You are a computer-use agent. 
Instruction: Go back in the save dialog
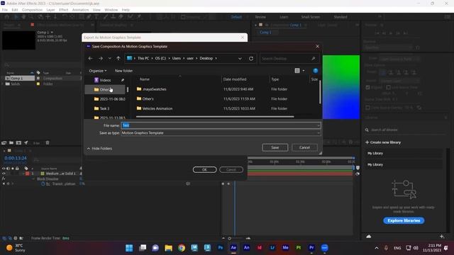click(x=90, y=58)
